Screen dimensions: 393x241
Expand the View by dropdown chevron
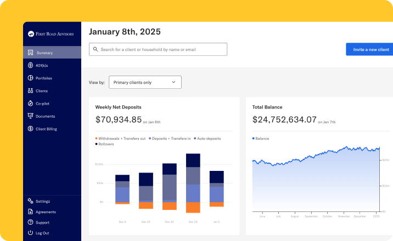coord(173,82)
